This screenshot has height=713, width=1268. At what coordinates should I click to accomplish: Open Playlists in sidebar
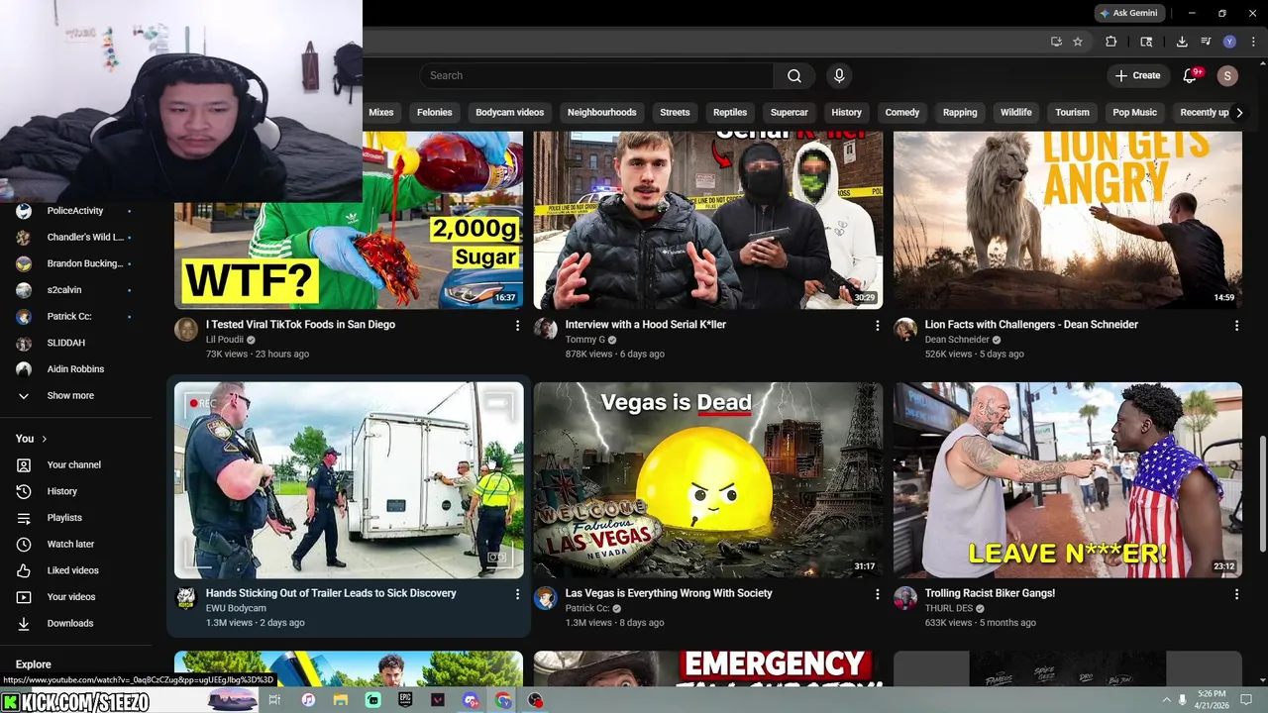[x=64, y=518]
